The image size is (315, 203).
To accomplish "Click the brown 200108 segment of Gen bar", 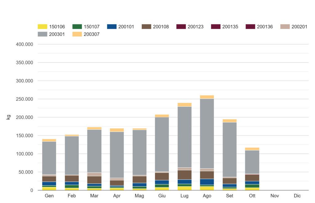I will coord(49,179).
